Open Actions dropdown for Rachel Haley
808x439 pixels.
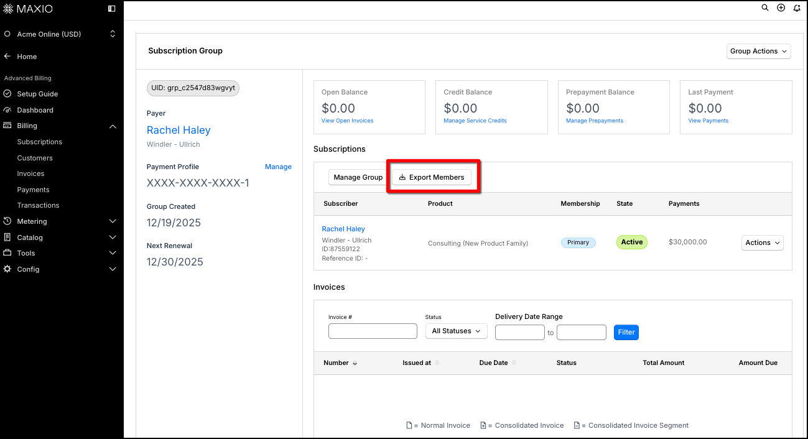[762, 243]
